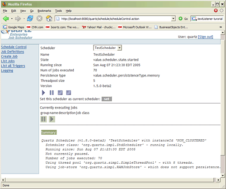The height and width of the screenshot is (189, 226).
Task: Expand the URL address bar history dropdown
Action: coord(174,19)
